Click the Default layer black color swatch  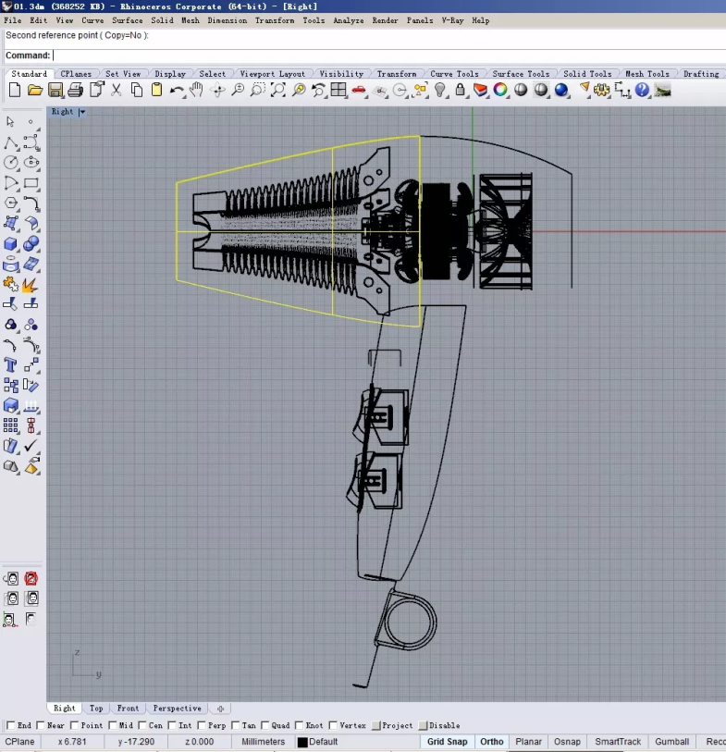pyautogui.click(x=301, y=742)
